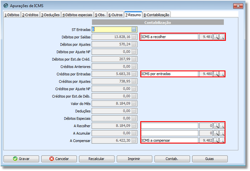The height and width of the screenshot is (171, 250).
Task: Open calculator icon for Valor do Mês
Action: (x=134, y=104)
